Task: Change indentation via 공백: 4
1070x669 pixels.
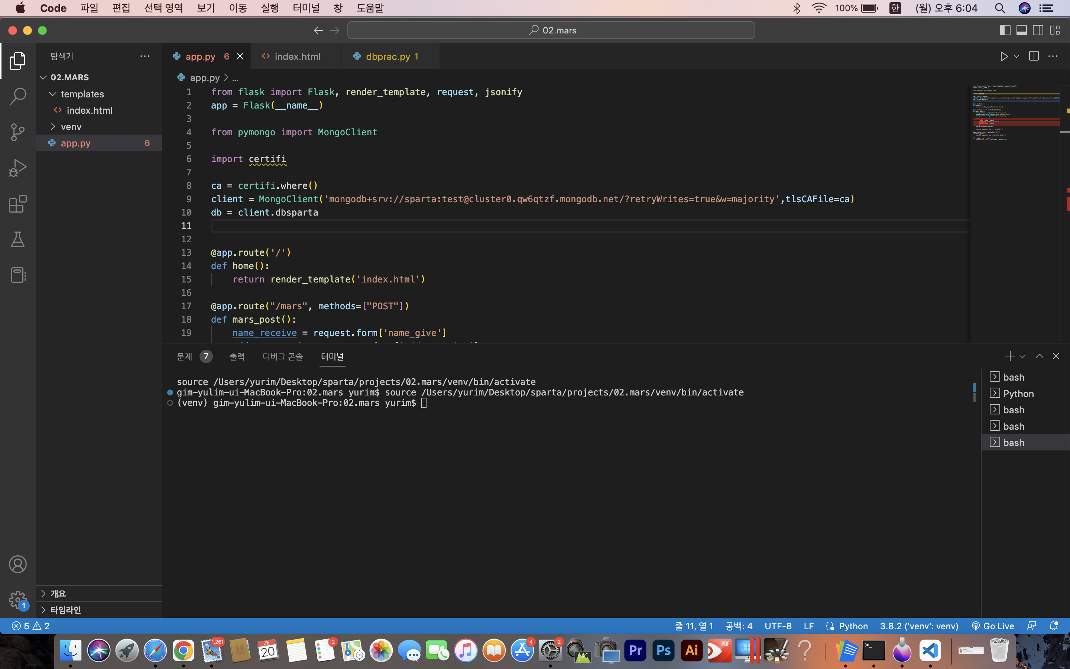Action: point(739,626)
